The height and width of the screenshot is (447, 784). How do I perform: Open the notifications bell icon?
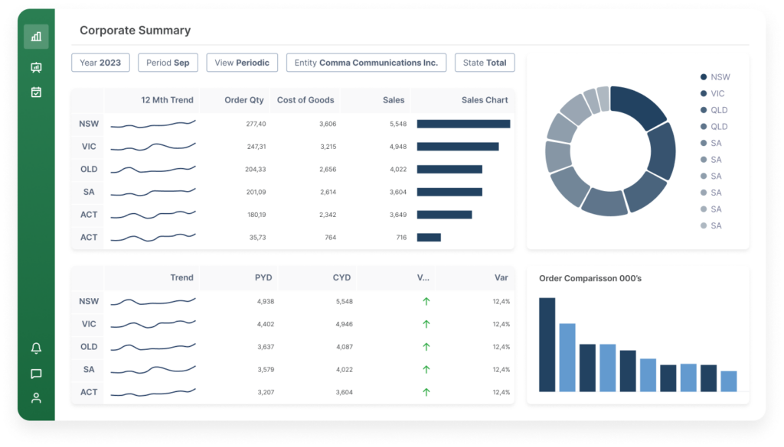(x=36, y=348)
